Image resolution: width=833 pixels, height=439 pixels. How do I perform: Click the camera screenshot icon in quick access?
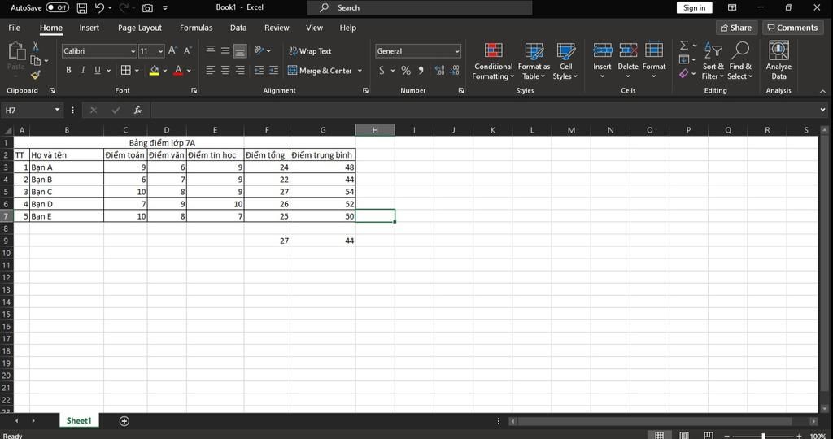[x=147, y=8]
